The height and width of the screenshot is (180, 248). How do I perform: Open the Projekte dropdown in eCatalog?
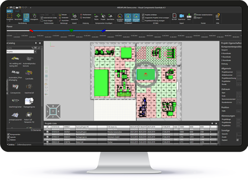(35, 51)
